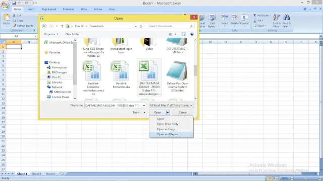
Task: Click the help icon in Open dialog
Action: pyautogui.click(x=192, y=34)
